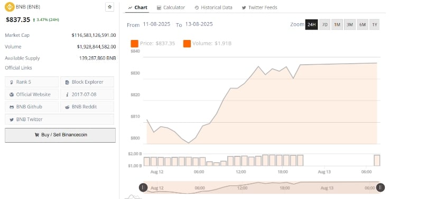This screenshot has width=436, height=199.
Task: Click the BNB coin logo icon
Action: click(x=10, y=7)
